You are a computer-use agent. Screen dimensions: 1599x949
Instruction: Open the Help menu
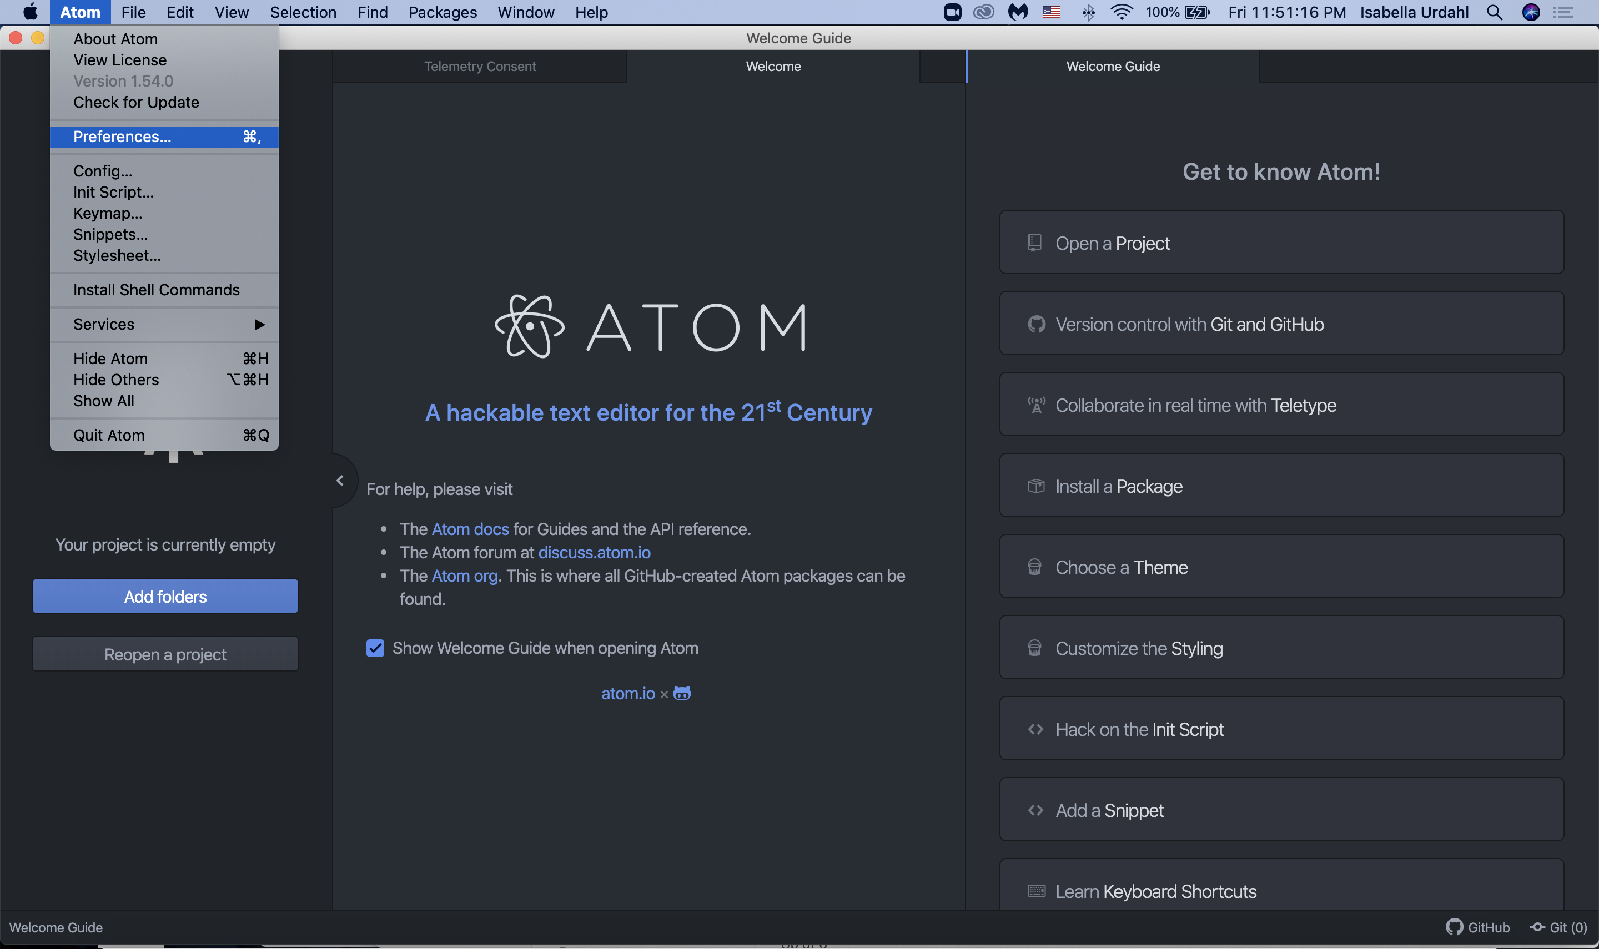click(591, 12)
